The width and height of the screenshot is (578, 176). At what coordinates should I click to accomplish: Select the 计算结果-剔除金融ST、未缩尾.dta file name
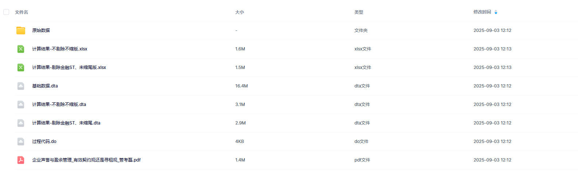click(66, 123)
